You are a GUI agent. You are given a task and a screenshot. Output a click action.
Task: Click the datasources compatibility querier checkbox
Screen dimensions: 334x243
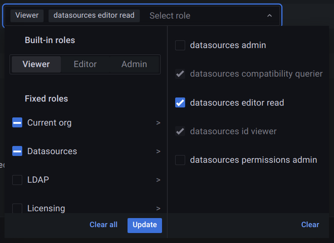180,74
